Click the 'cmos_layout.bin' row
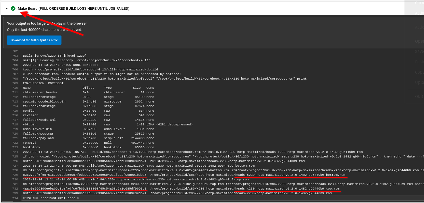Screen dimensions: 424x203 click(x=88, y=129)
